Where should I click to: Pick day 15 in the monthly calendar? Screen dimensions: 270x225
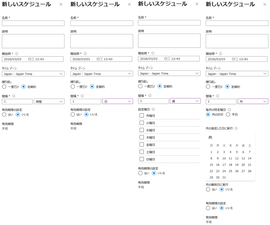(211, 165)
